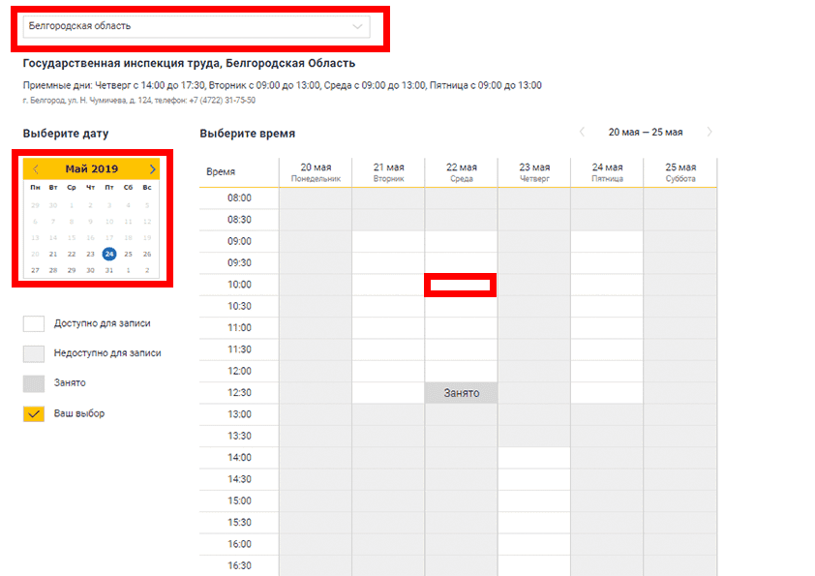Pick date 21 in the May calendar
The image size is (815, 576).
coord(53,255)
